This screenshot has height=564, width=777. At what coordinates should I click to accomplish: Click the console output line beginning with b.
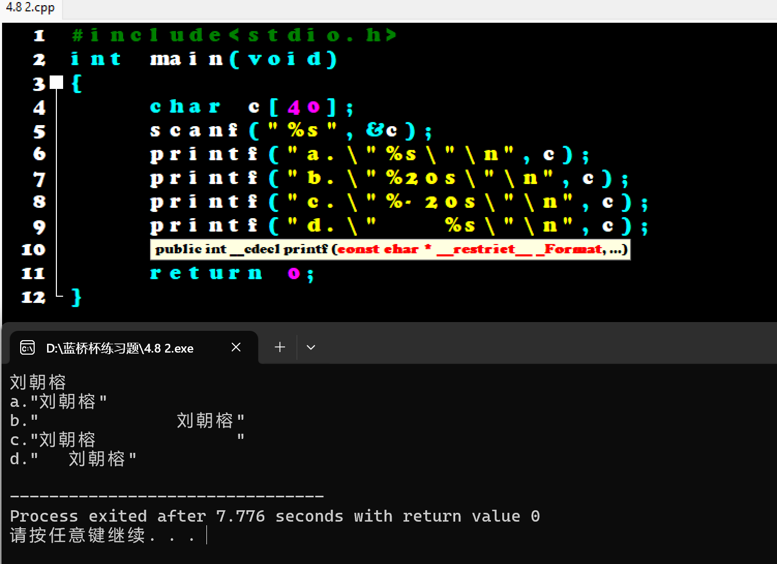[x=127, y=420]
